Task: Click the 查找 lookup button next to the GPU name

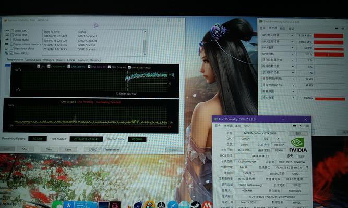Action: [298, 133]
